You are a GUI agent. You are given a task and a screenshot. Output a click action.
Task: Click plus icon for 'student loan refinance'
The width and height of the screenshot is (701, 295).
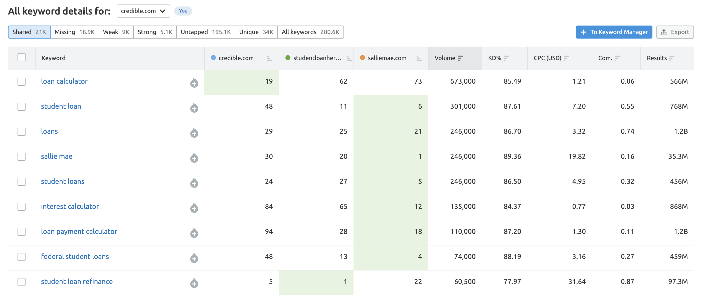(x=194, y=283)
